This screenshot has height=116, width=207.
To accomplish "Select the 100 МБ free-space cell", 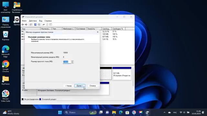I will 105,34.
